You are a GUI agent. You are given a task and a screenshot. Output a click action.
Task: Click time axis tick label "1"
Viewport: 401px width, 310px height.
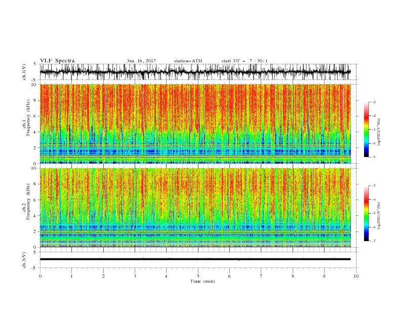coord(71,276)
